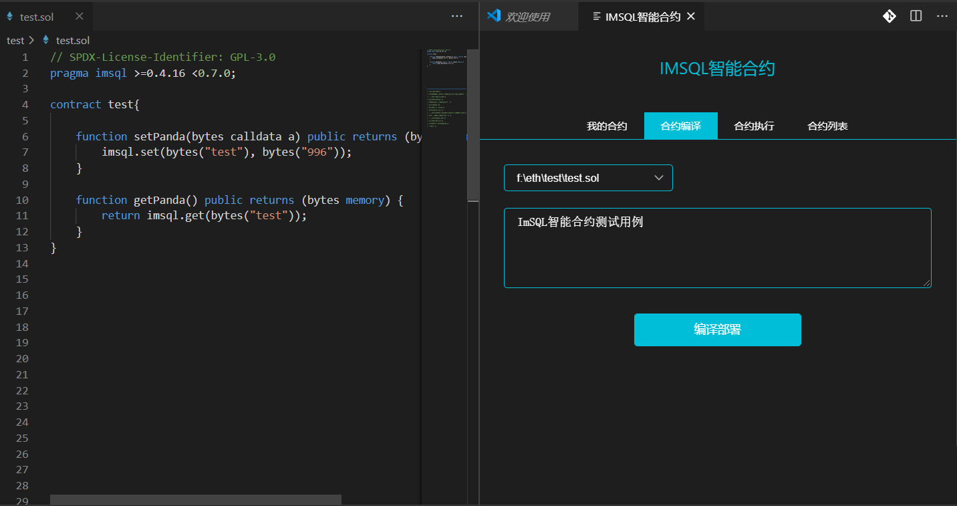Select the IMSQL智能合约 tab
This screenshot has height=506, width=957.
tap(642, 17)
